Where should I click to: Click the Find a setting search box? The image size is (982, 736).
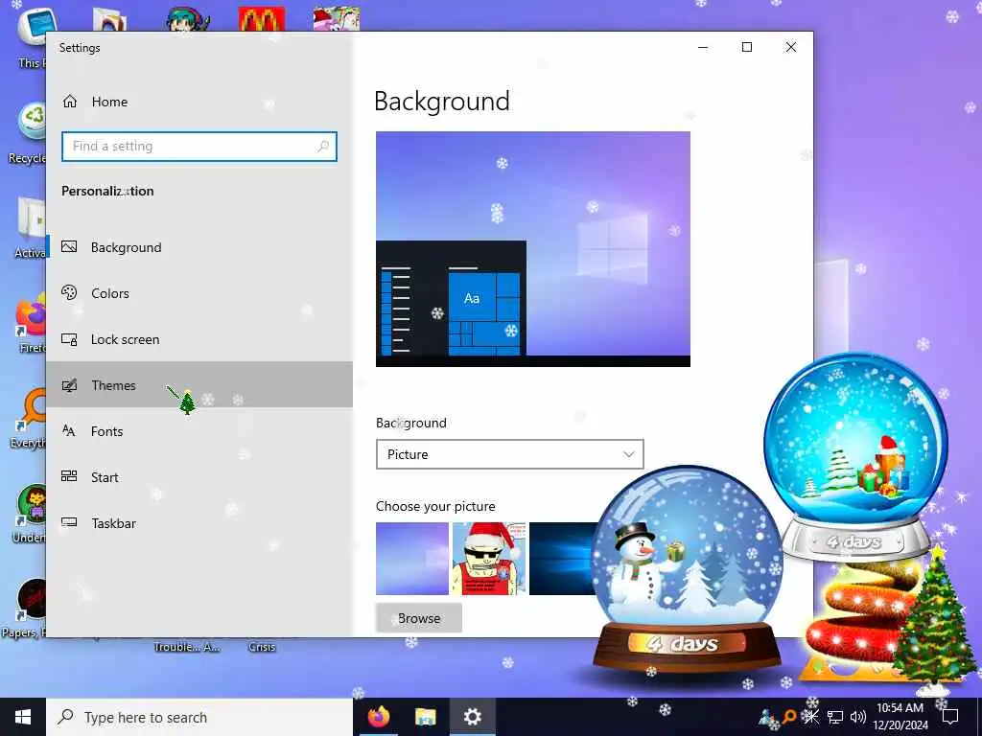[x=199, y=147]
